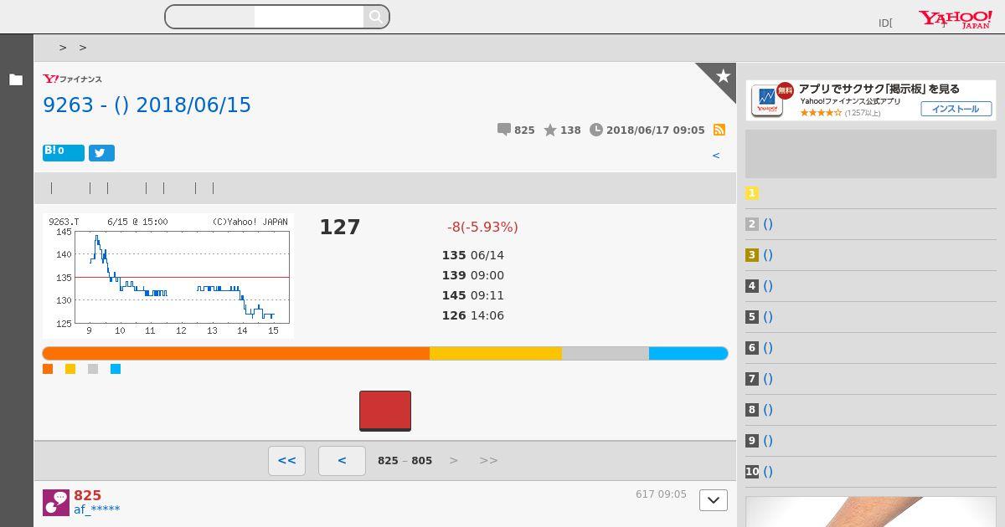Click the 126 14:06 low value
The image size is (1005, 527).
[x=473, y=315]
